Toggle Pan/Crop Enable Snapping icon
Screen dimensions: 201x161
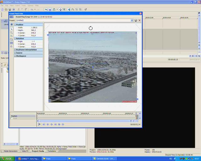11,36
